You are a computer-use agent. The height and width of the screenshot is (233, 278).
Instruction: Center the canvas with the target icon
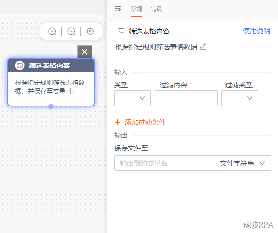90,31
